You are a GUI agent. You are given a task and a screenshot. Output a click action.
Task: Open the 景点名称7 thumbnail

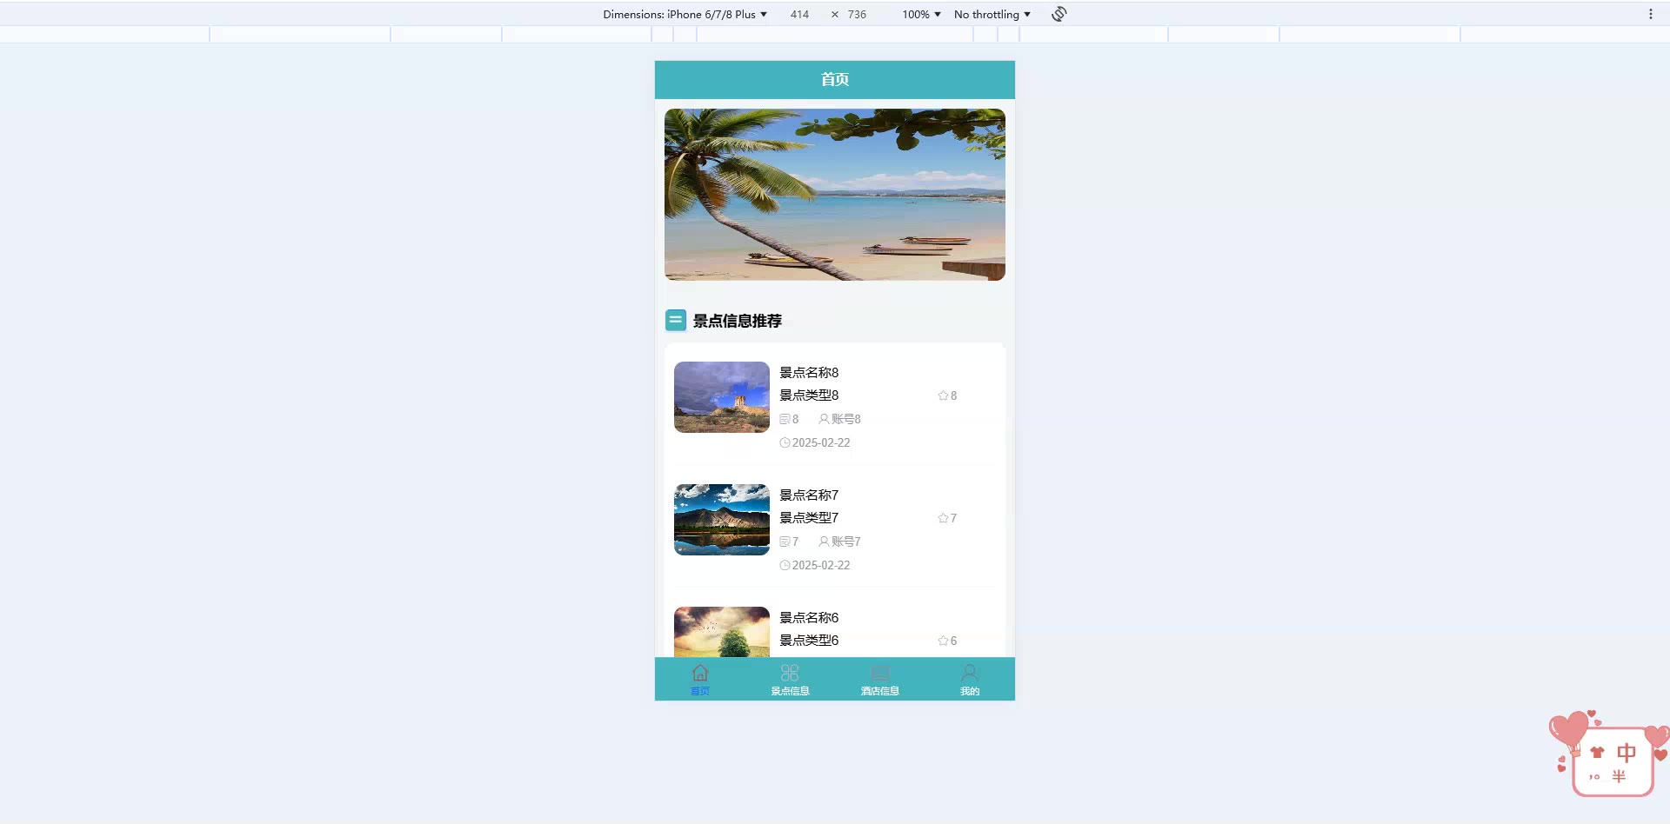point(722,520)
